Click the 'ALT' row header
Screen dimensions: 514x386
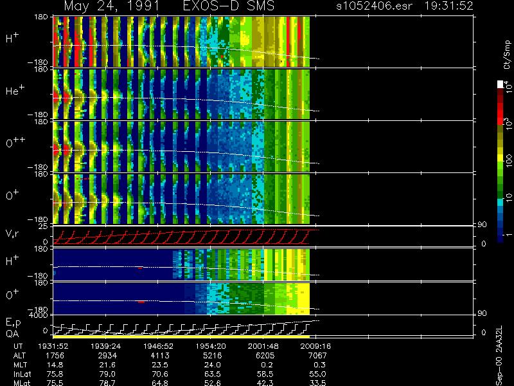(19, 356)
